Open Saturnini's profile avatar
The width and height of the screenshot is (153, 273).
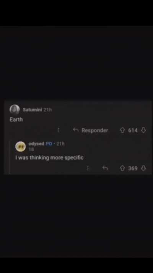(x=15, y=109)
